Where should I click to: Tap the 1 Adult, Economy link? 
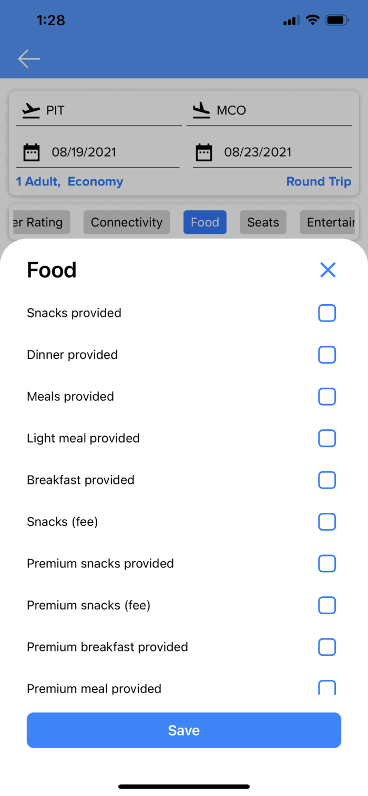(69, 182)
